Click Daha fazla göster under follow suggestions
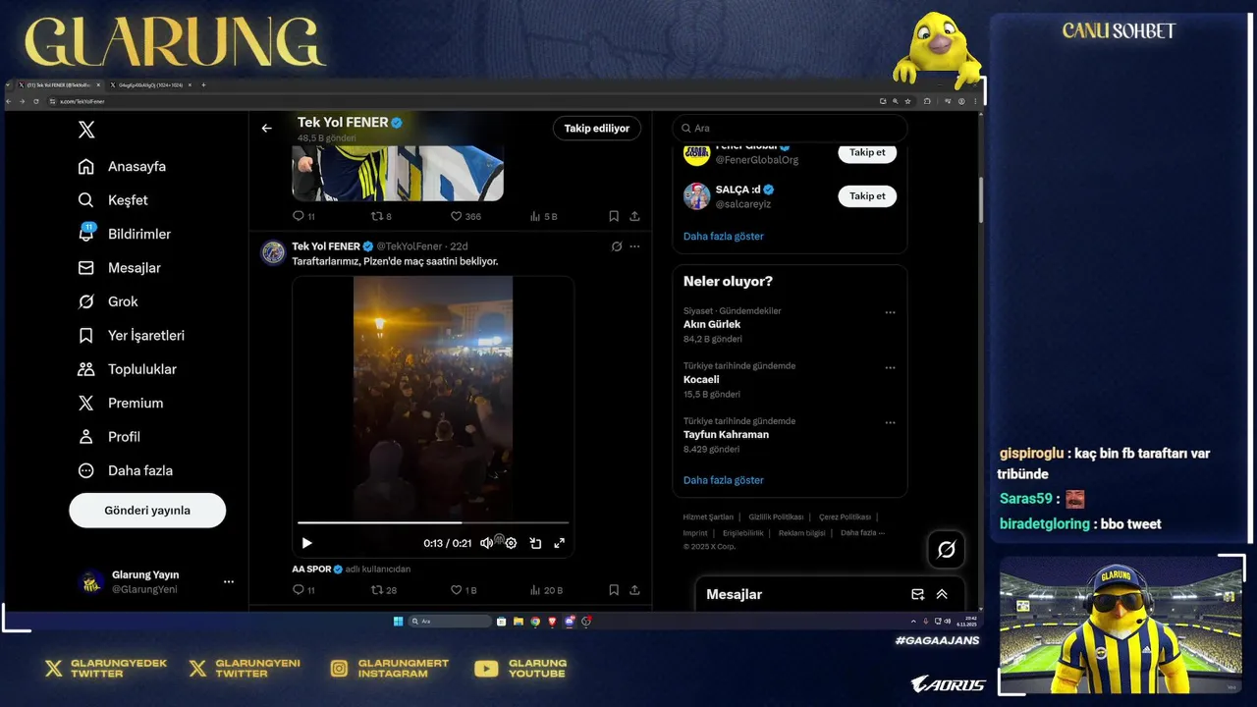Screen dimensions: 1257x707 pyautogui.click(x=723, y=237)
